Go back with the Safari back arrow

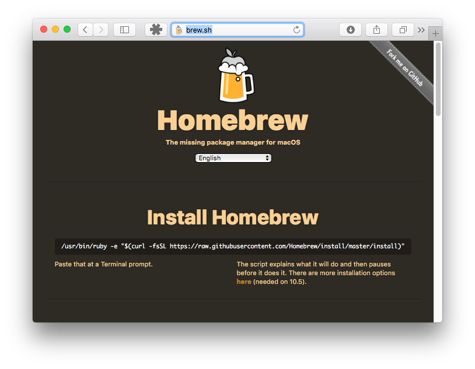[x=85, y=30]
